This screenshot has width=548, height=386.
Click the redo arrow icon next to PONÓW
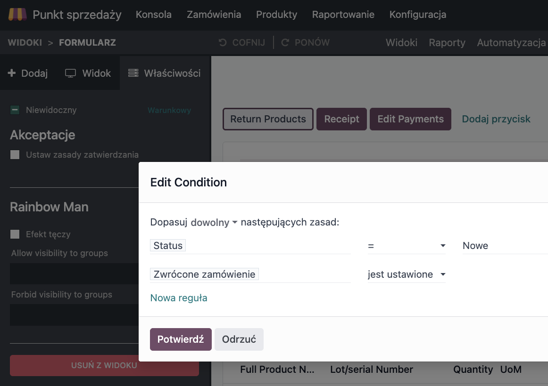(285, 43)
